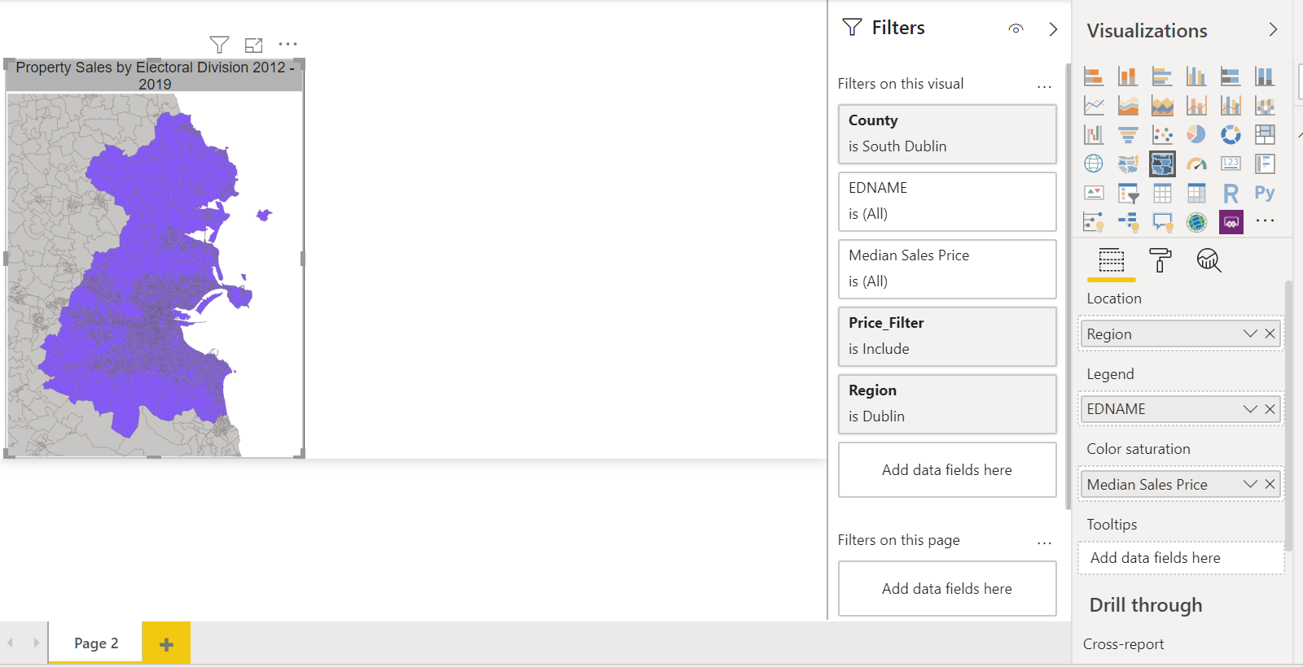Select the stacked area chart visual
This screenshot has width=1303, height=667.
(1162, 106)
